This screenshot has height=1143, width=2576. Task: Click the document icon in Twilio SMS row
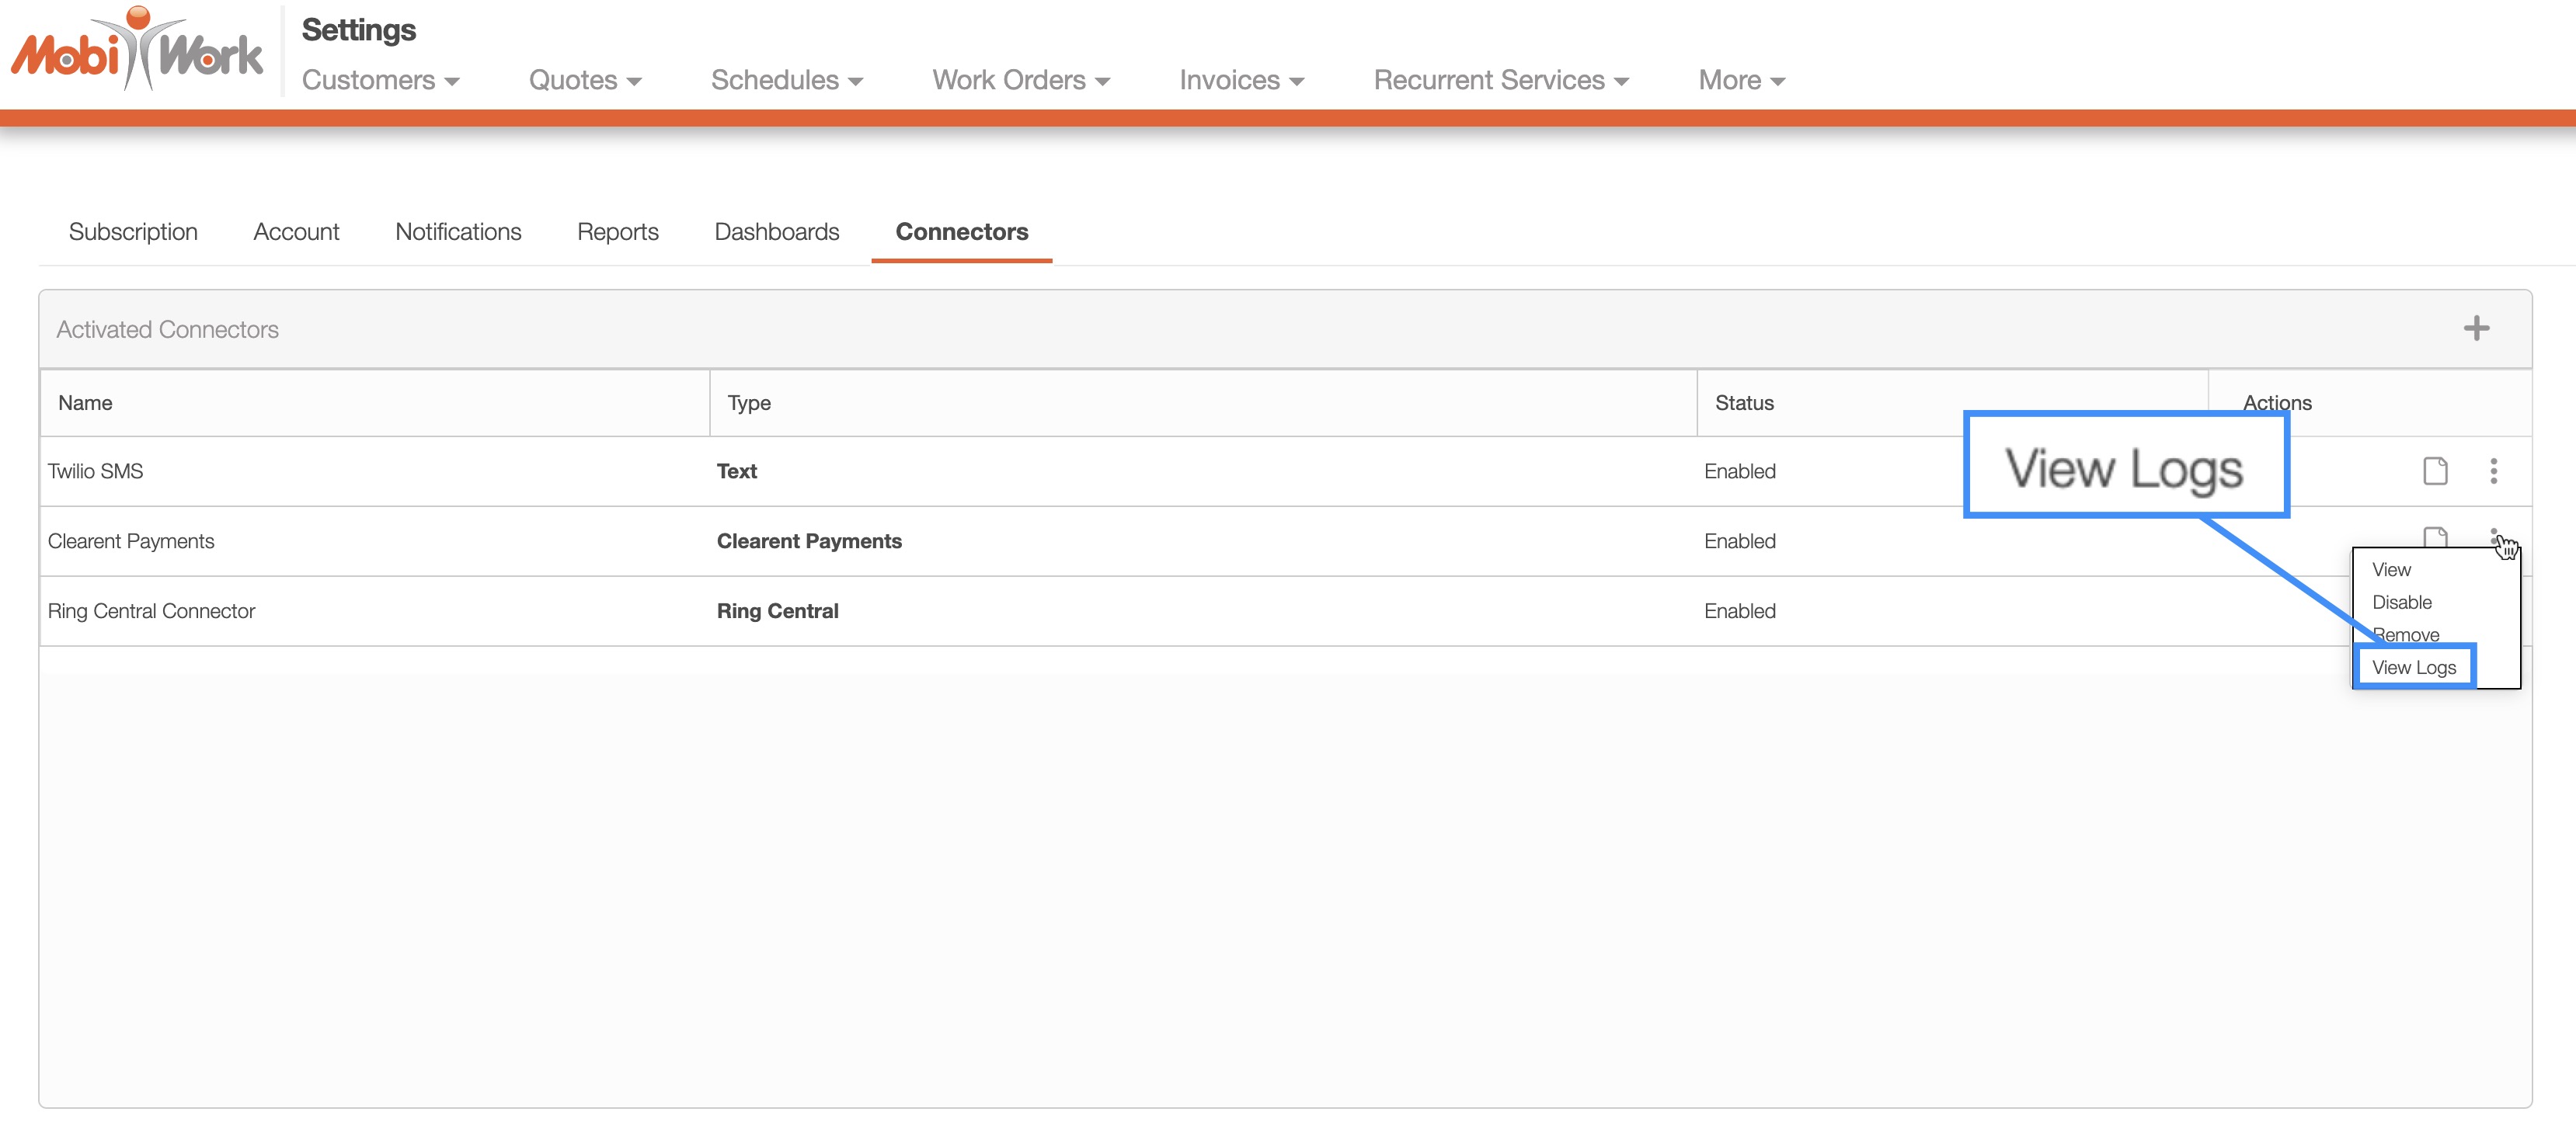[2435, 471]
